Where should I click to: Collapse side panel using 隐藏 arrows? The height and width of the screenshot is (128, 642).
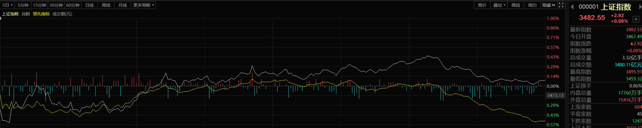(549, 5)
